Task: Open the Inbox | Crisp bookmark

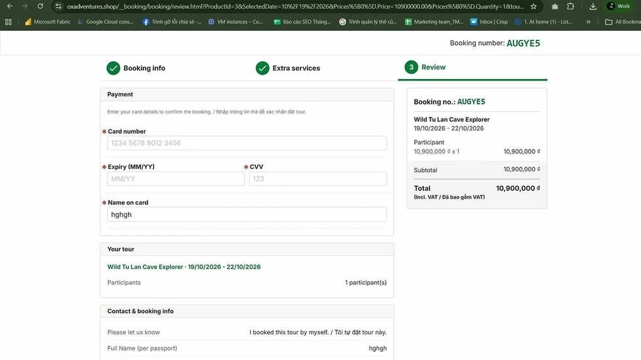Action: point(489,22)
